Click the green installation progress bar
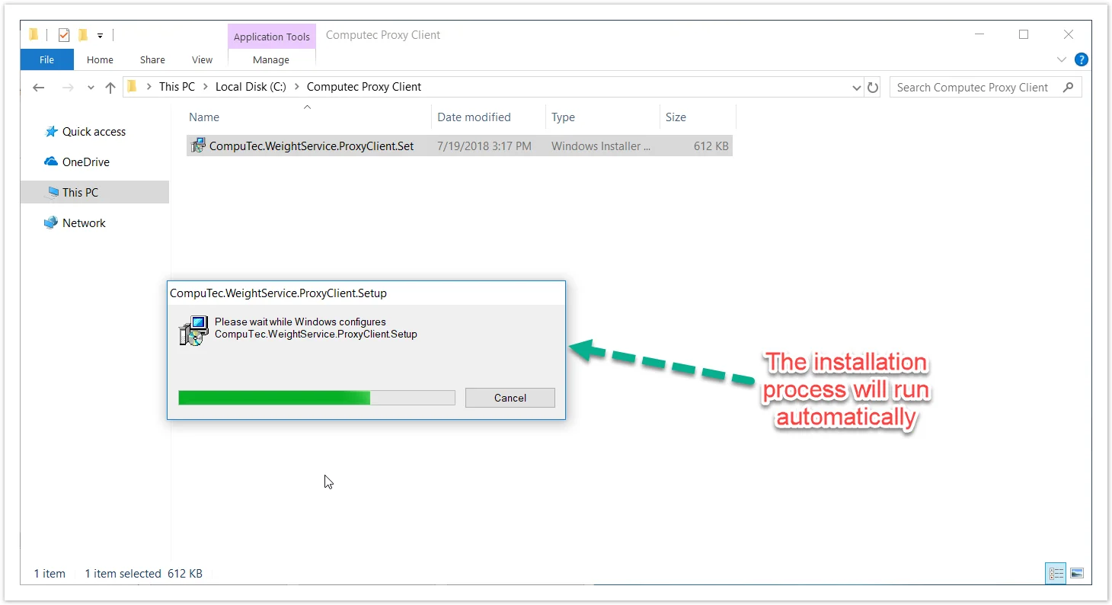 coord(274,397)
